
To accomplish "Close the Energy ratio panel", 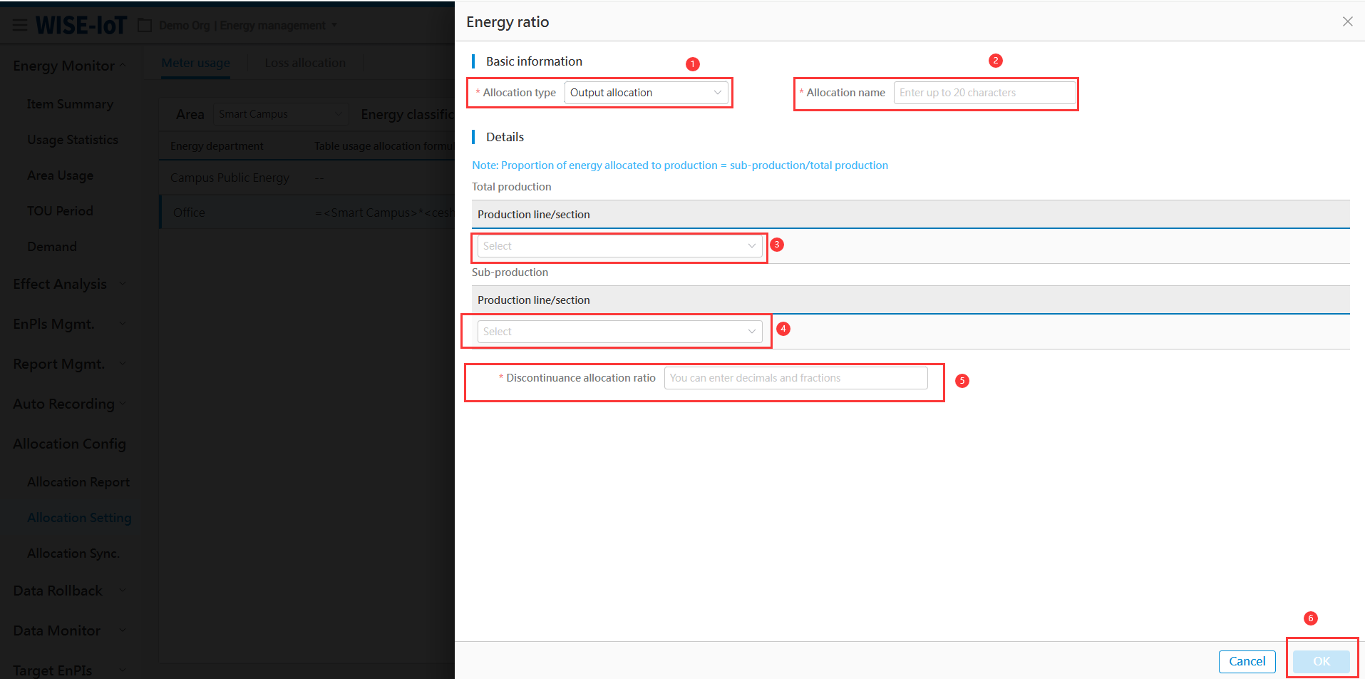I will pyautogui.click(x=1347, y=21).
